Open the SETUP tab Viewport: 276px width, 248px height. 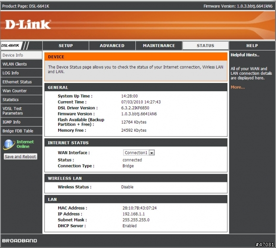point(66,46)
